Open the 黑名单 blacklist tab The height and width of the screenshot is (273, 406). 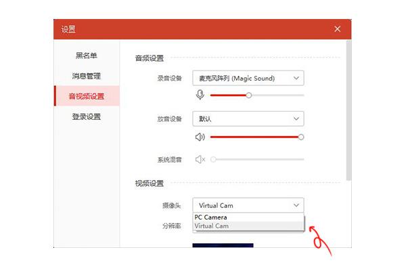click(87, 56)
